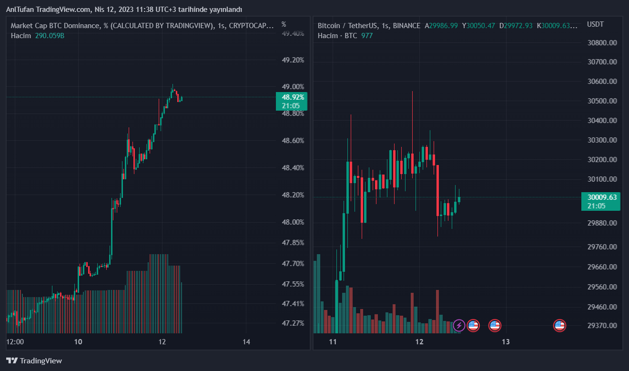Click the USDT currency label on price axis
The image size is (629, 371).
tap(595, 24)
